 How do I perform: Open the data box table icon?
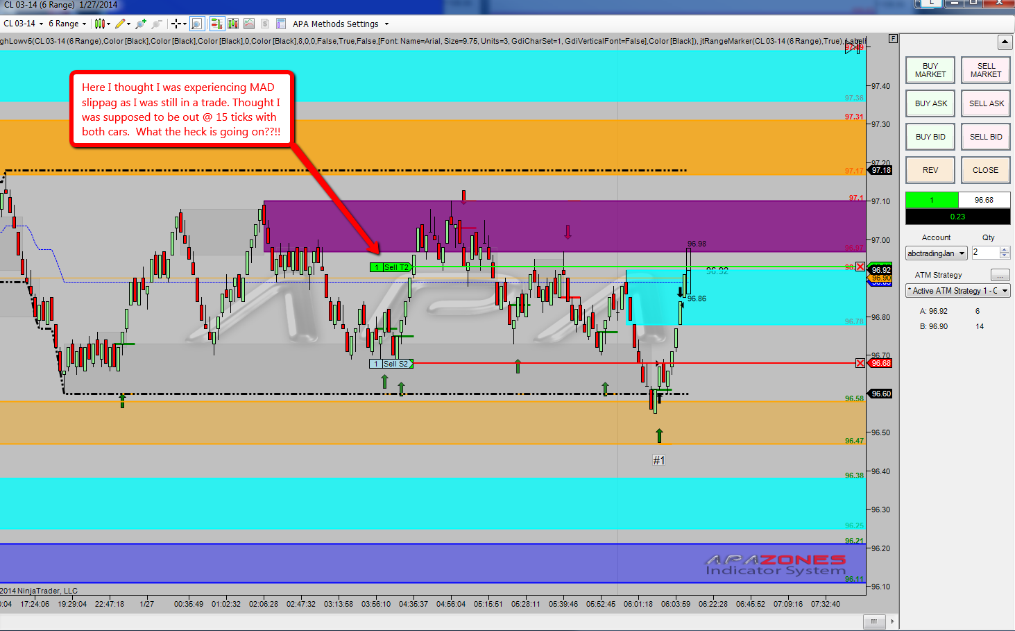[281, 24]
